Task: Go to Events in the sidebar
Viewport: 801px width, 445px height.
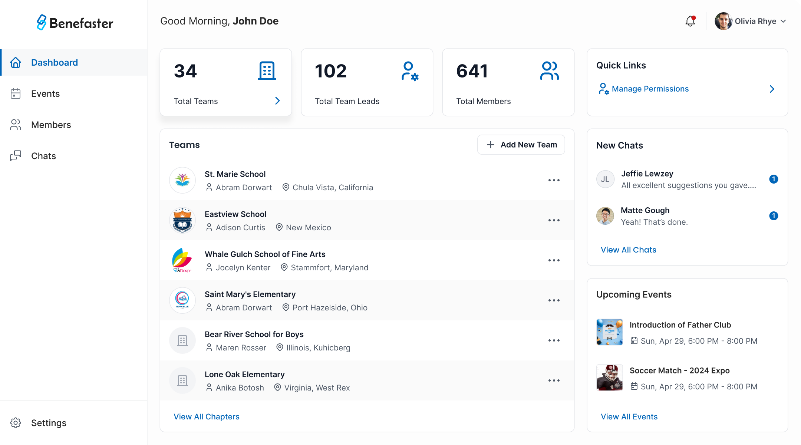Action: [45, 94]
